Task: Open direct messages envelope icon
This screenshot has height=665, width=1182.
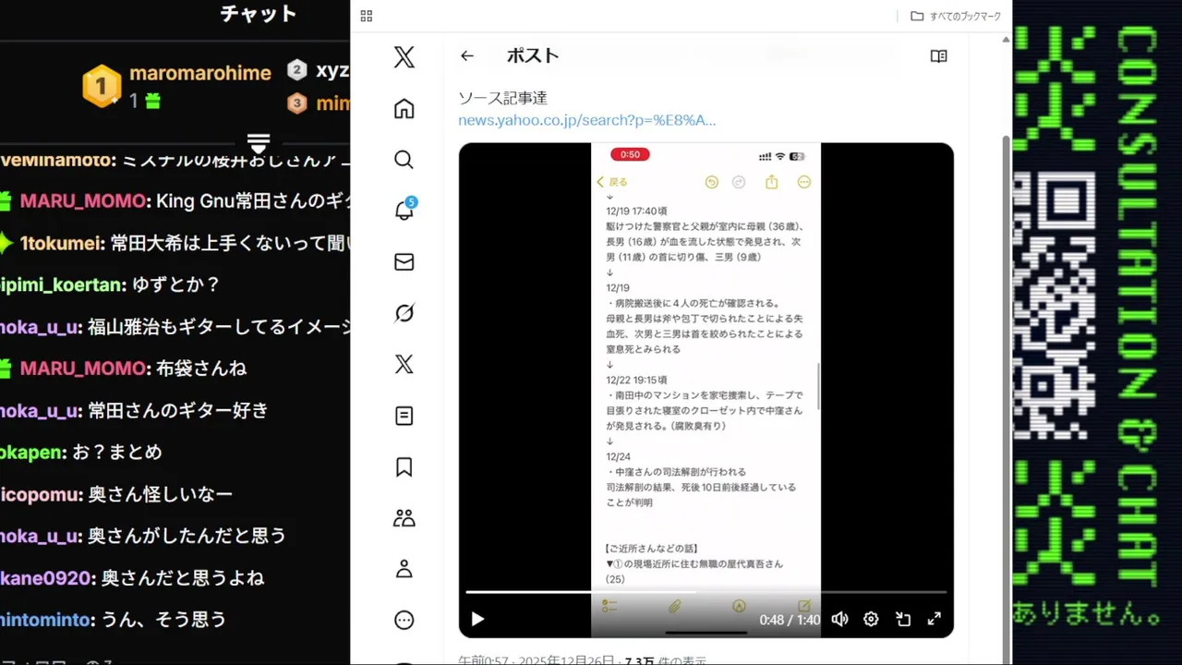Action: (404, 262)
